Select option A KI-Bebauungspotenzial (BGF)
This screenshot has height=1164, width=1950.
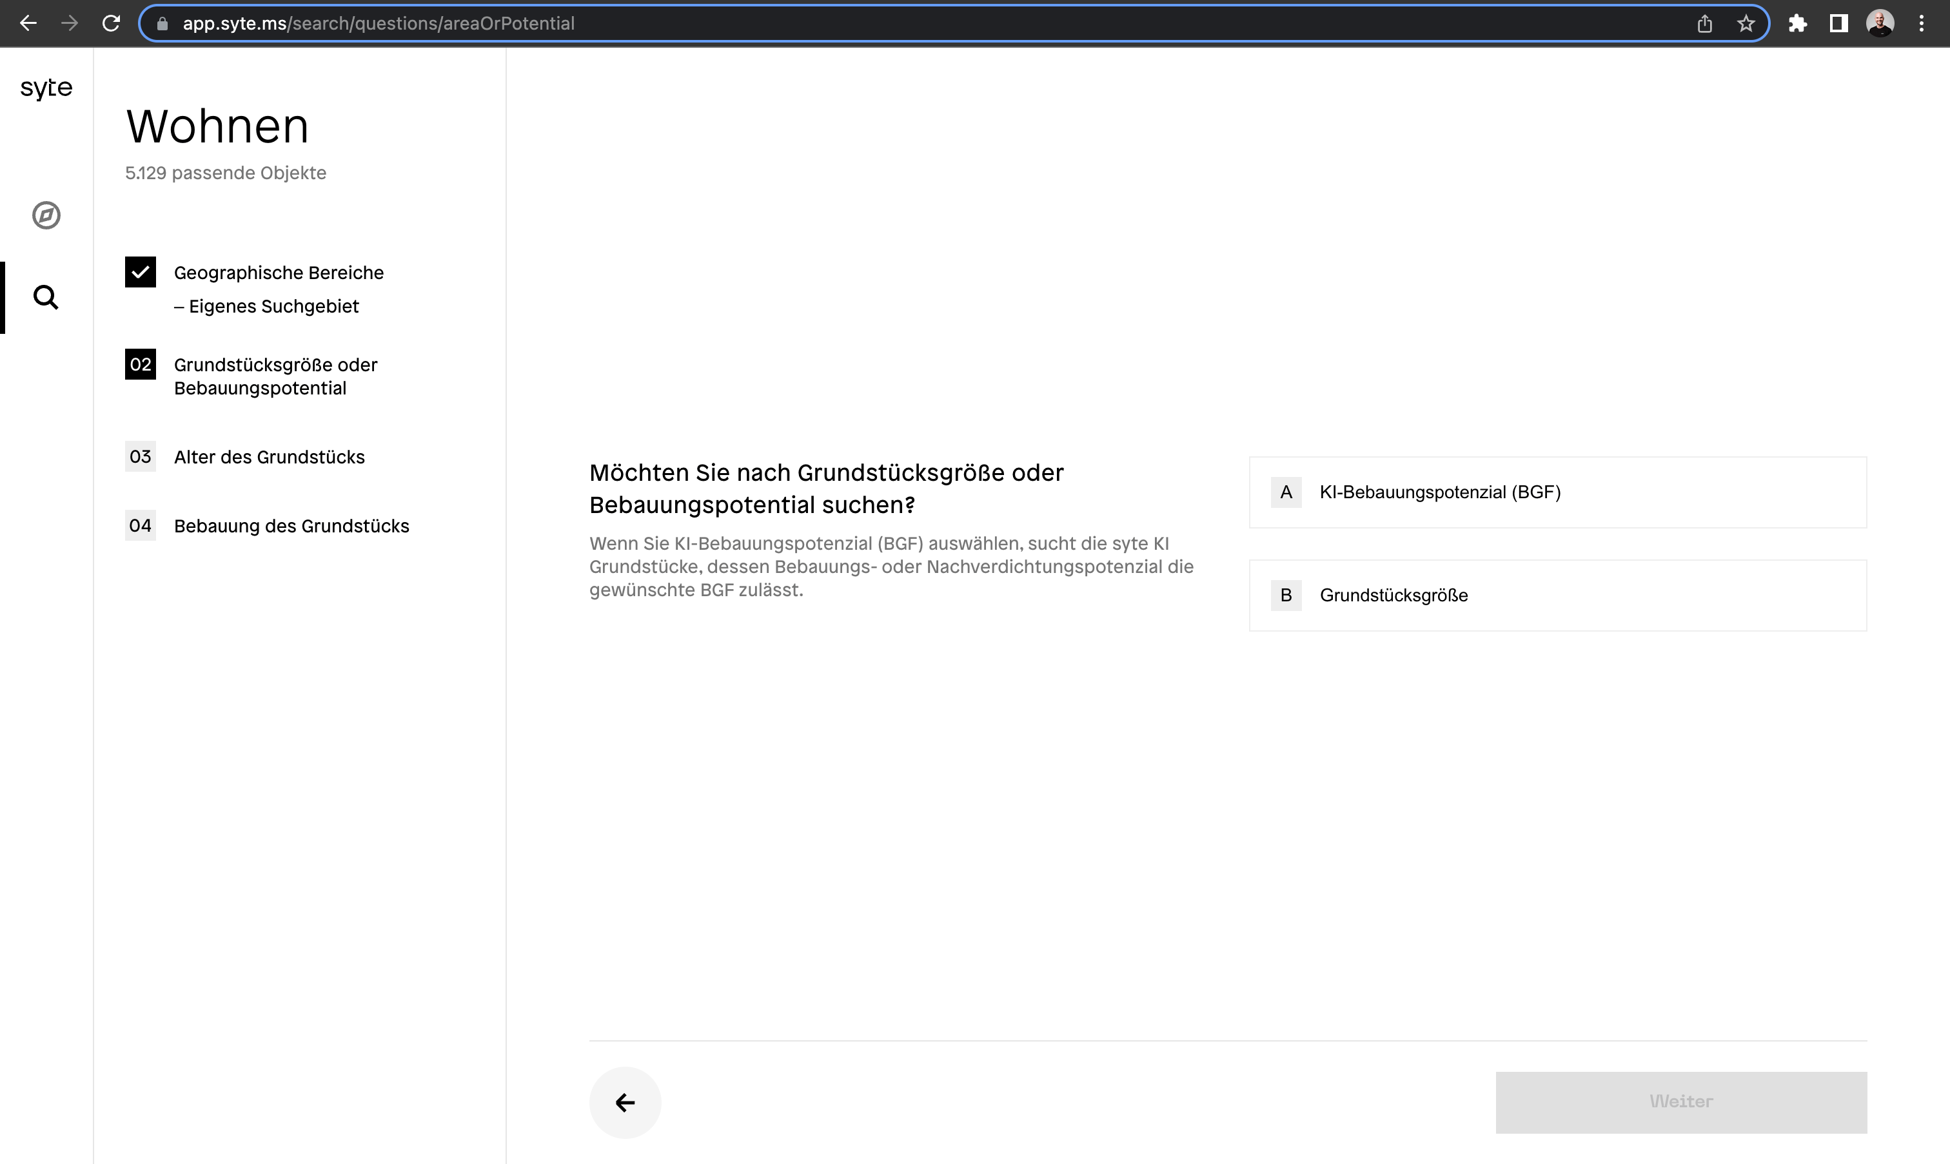click(x=1557, y=492)
